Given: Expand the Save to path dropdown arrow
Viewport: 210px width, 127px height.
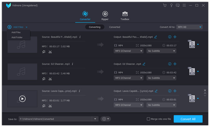Looking at the screenshot, I should 95,119.
